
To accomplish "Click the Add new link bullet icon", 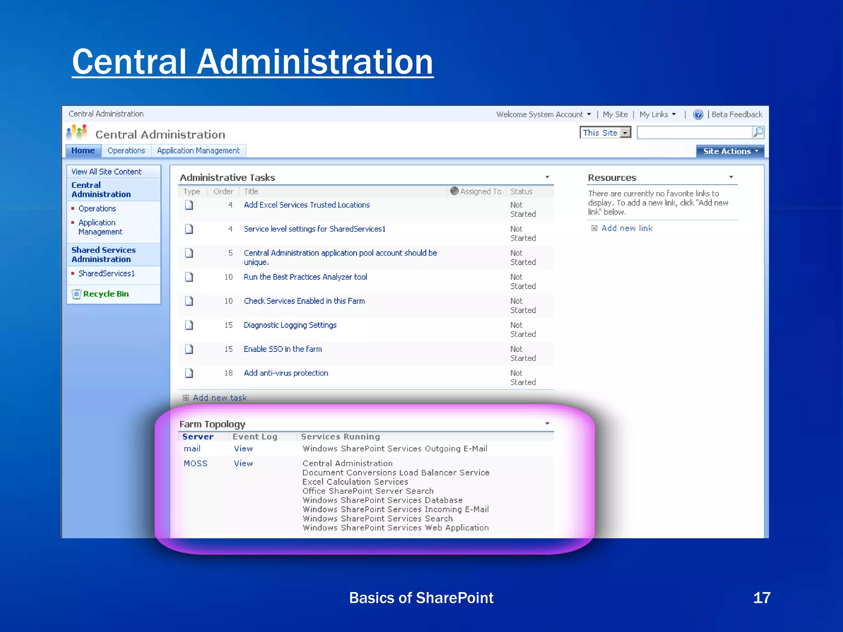I will pyautogui.click(x=594, y=228).
